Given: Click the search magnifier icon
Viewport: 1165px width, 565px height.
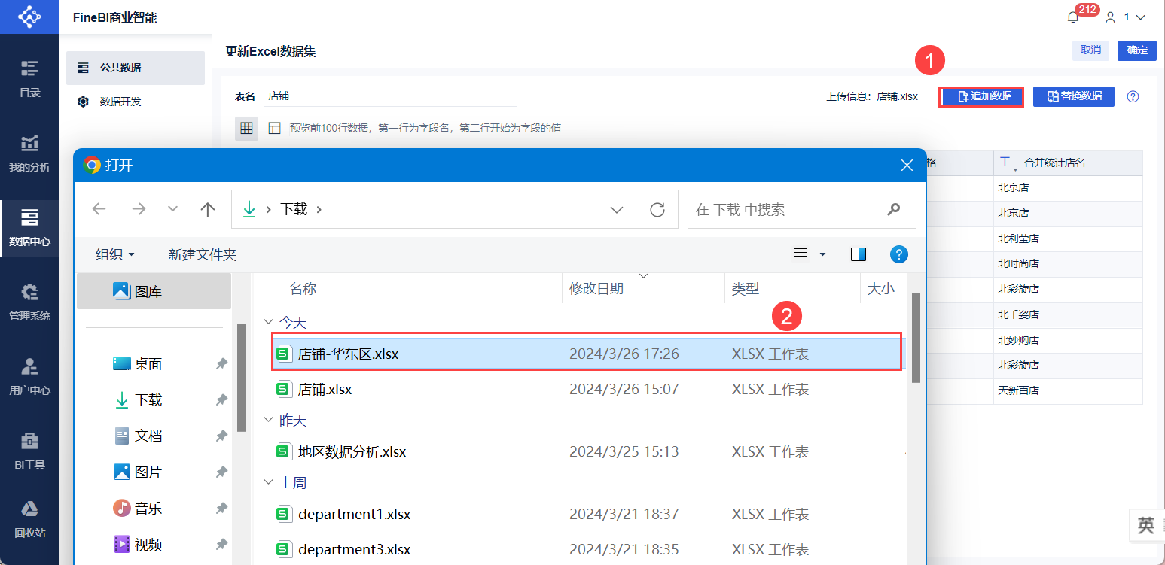Looking at the screenshot, I should tap(894, 209).
